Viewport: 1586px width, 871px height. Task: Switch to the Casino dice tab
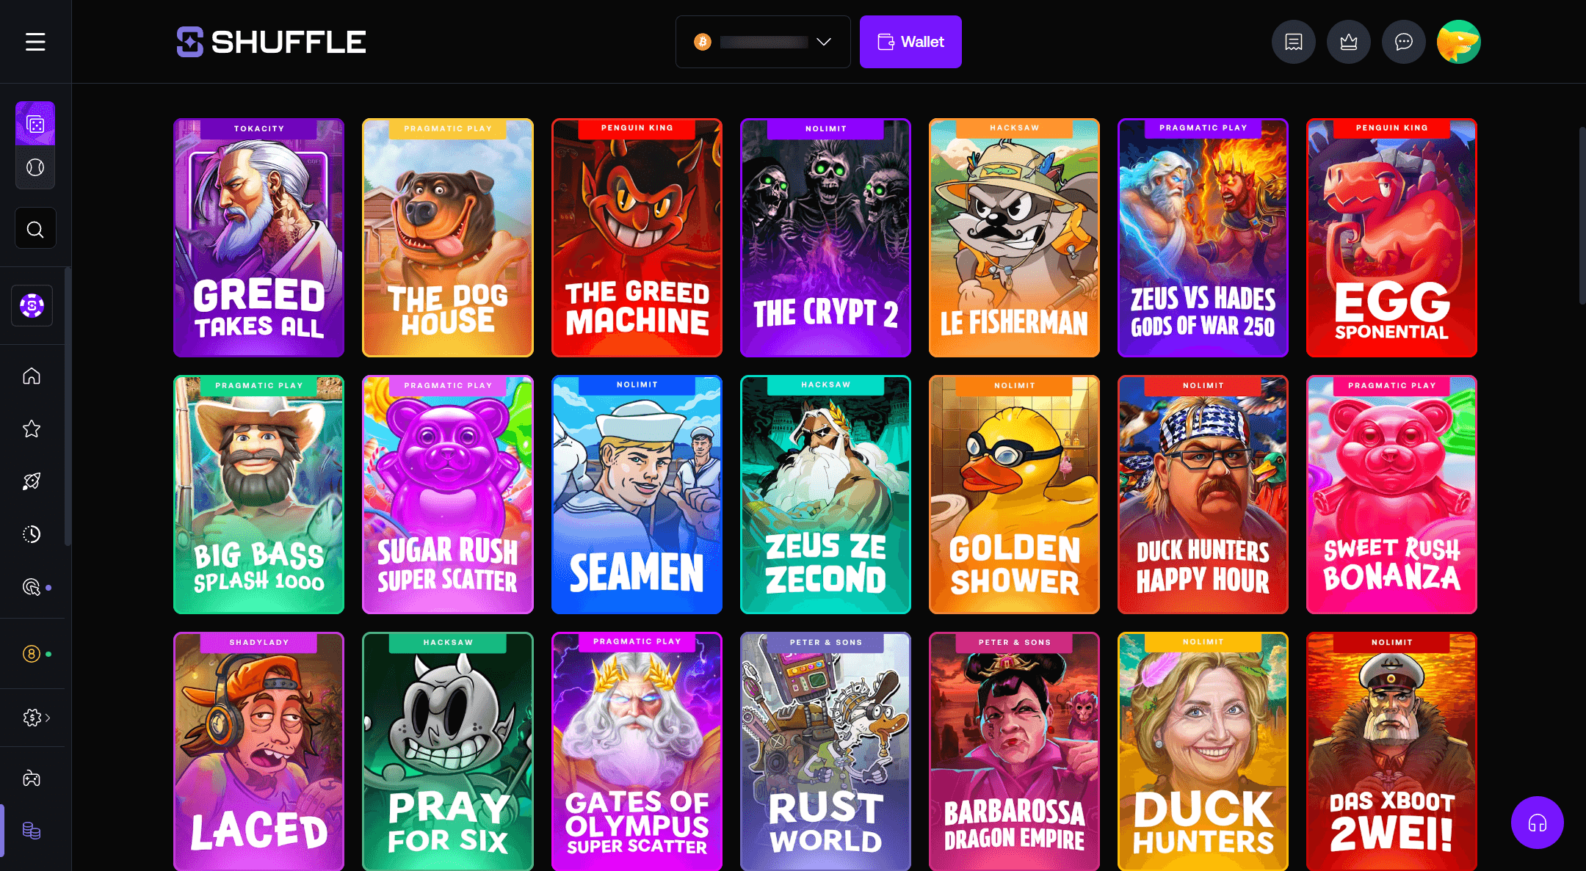pyautogui.click(x=35, y=123)
